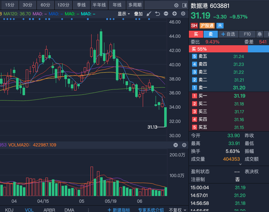
Task: Open F10 company info
Action: tap(247, 34)
